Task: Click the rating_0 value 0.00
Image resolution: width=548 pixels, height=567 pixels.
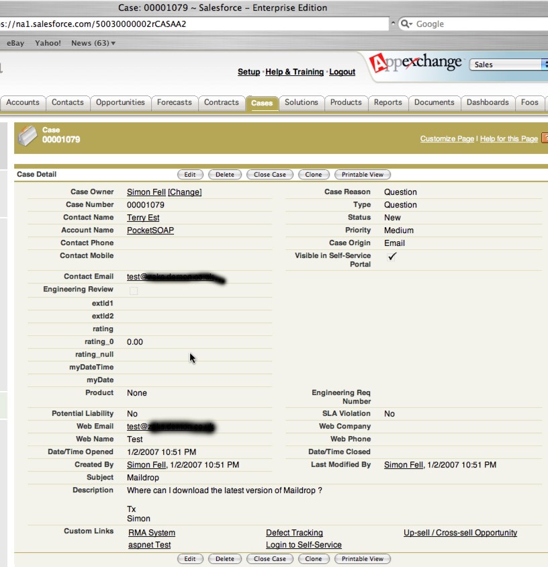Action: [x=135, y=342]
